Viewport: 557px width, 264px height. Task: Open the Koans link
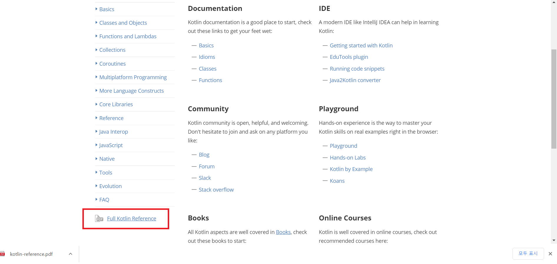tap(337, 181)
